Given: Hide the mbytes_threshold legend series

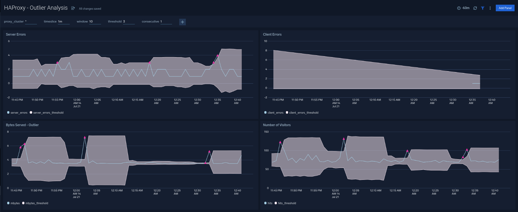Looking at the screenshot, I should (37, 203).
